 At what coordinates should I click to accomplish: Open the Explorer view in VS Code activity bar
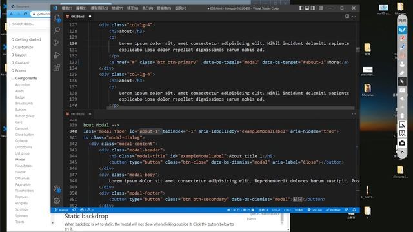pos(57,18)
